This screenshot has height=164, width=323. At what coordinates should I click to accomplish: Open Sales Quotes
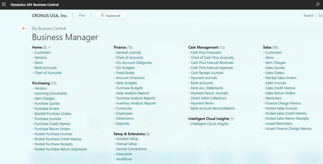click(x=275, y=68)
